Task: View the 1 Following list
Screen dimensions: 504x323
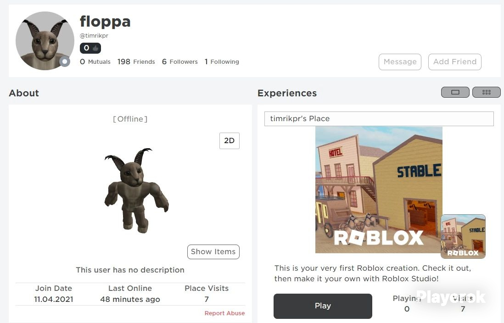Action: [222, 61]
